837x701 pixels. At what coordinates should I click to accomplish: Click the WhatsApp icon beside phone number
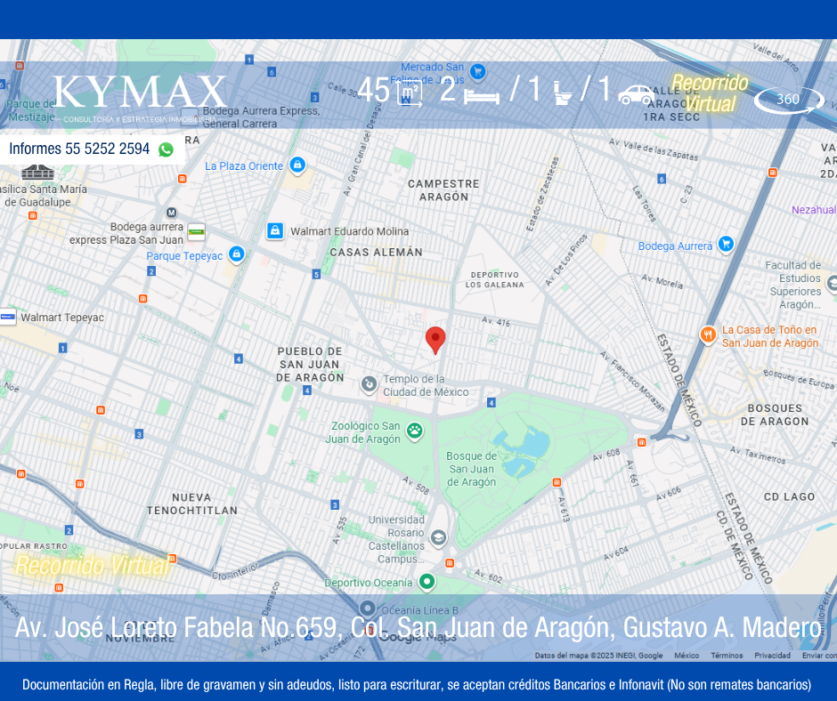(x=166, y=149)
